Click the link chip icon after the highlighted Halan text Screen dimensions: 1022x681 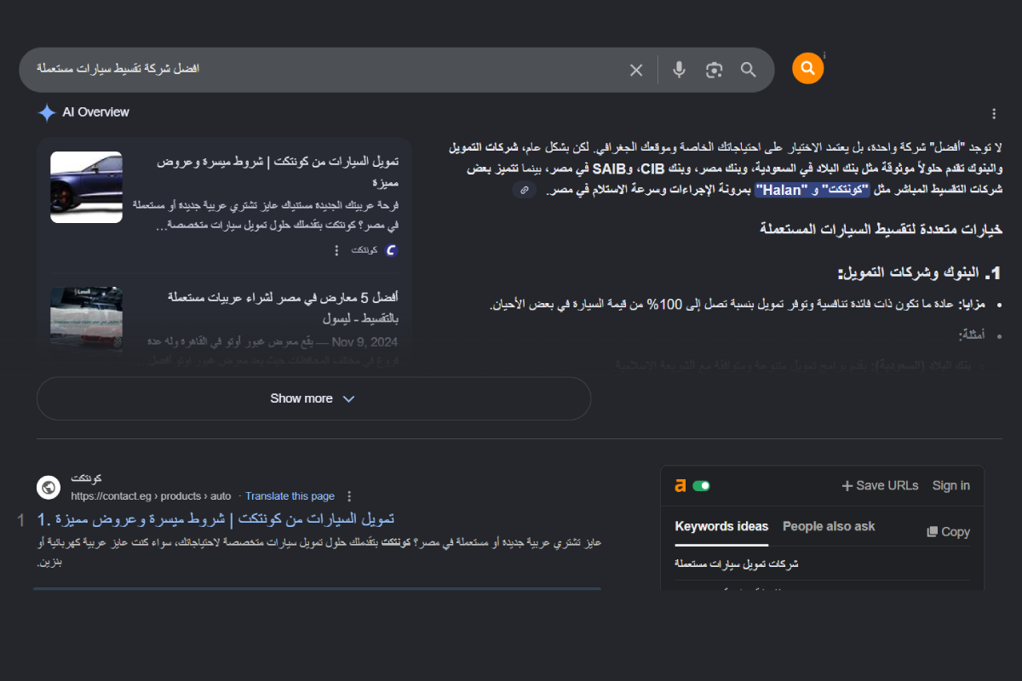click(x=525, y=190)
